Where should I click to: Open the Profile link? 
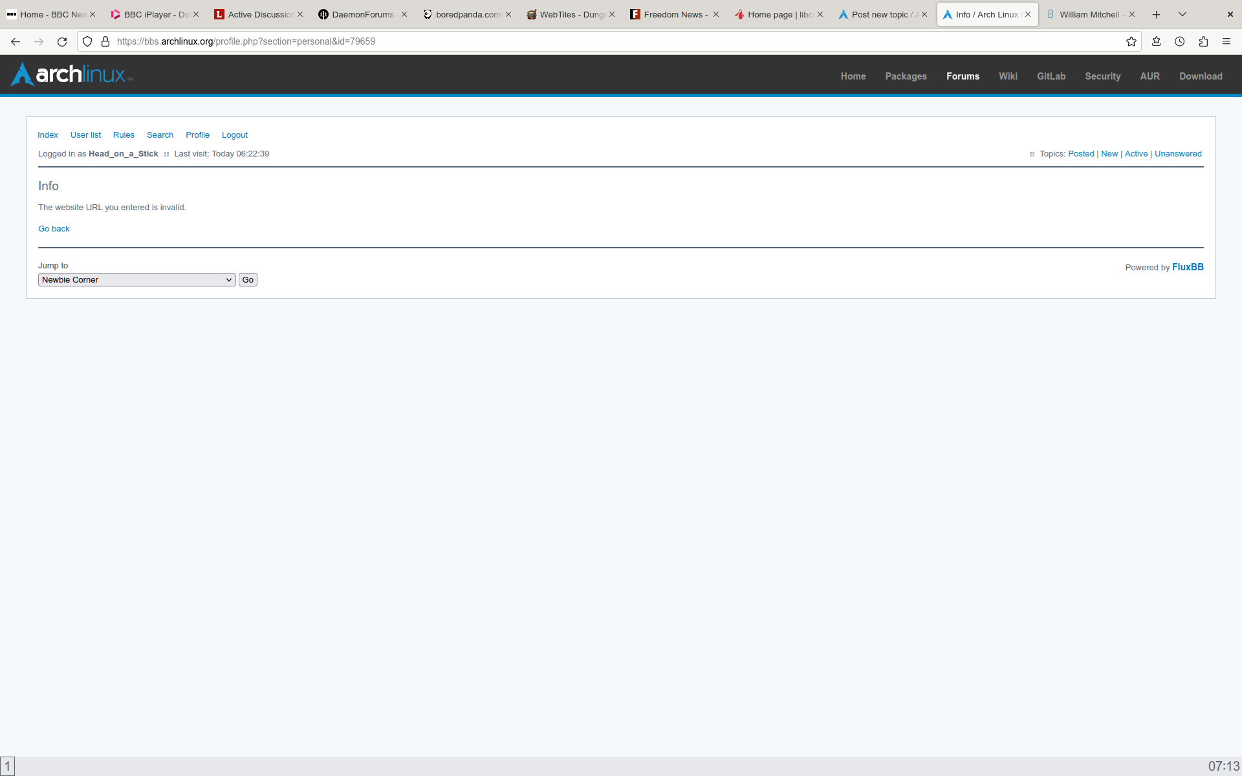click(x=197, y=135)
